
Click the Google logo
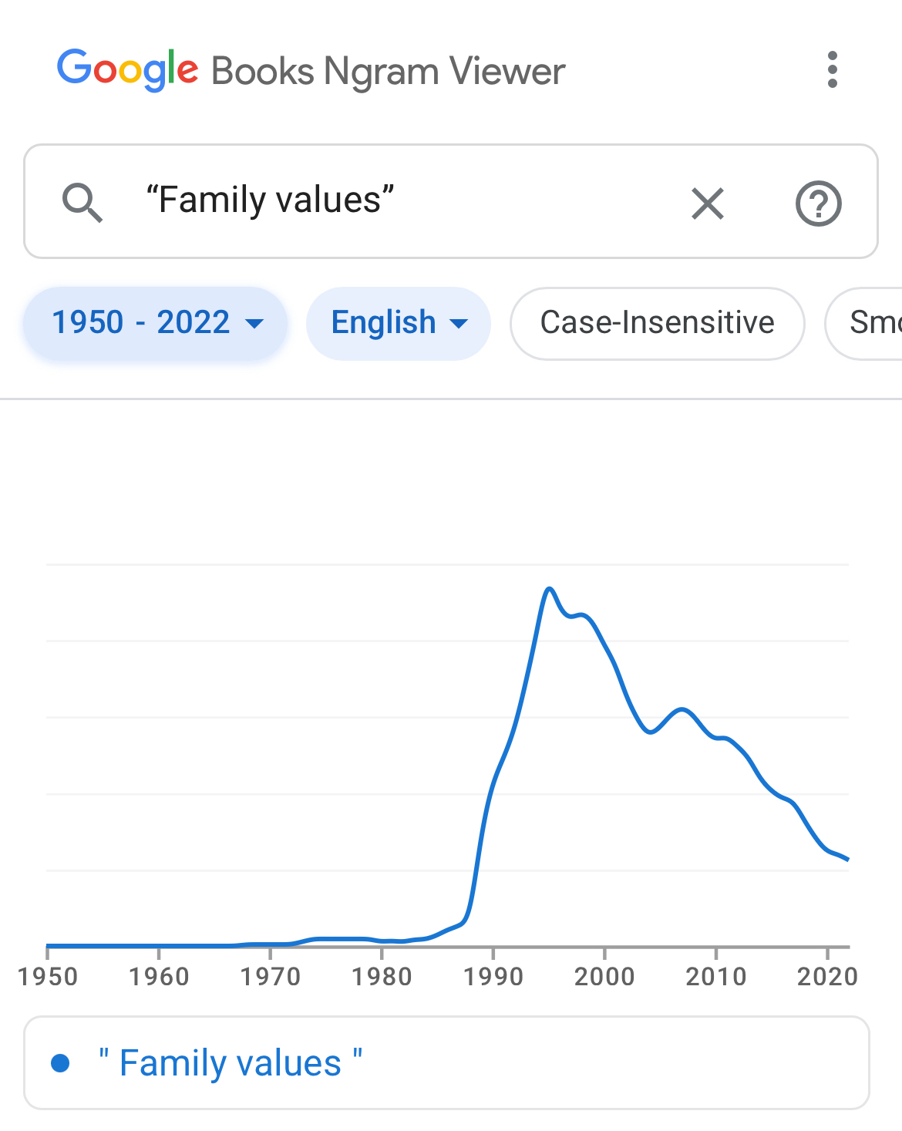pyautogui.click(x=127, y=70)
